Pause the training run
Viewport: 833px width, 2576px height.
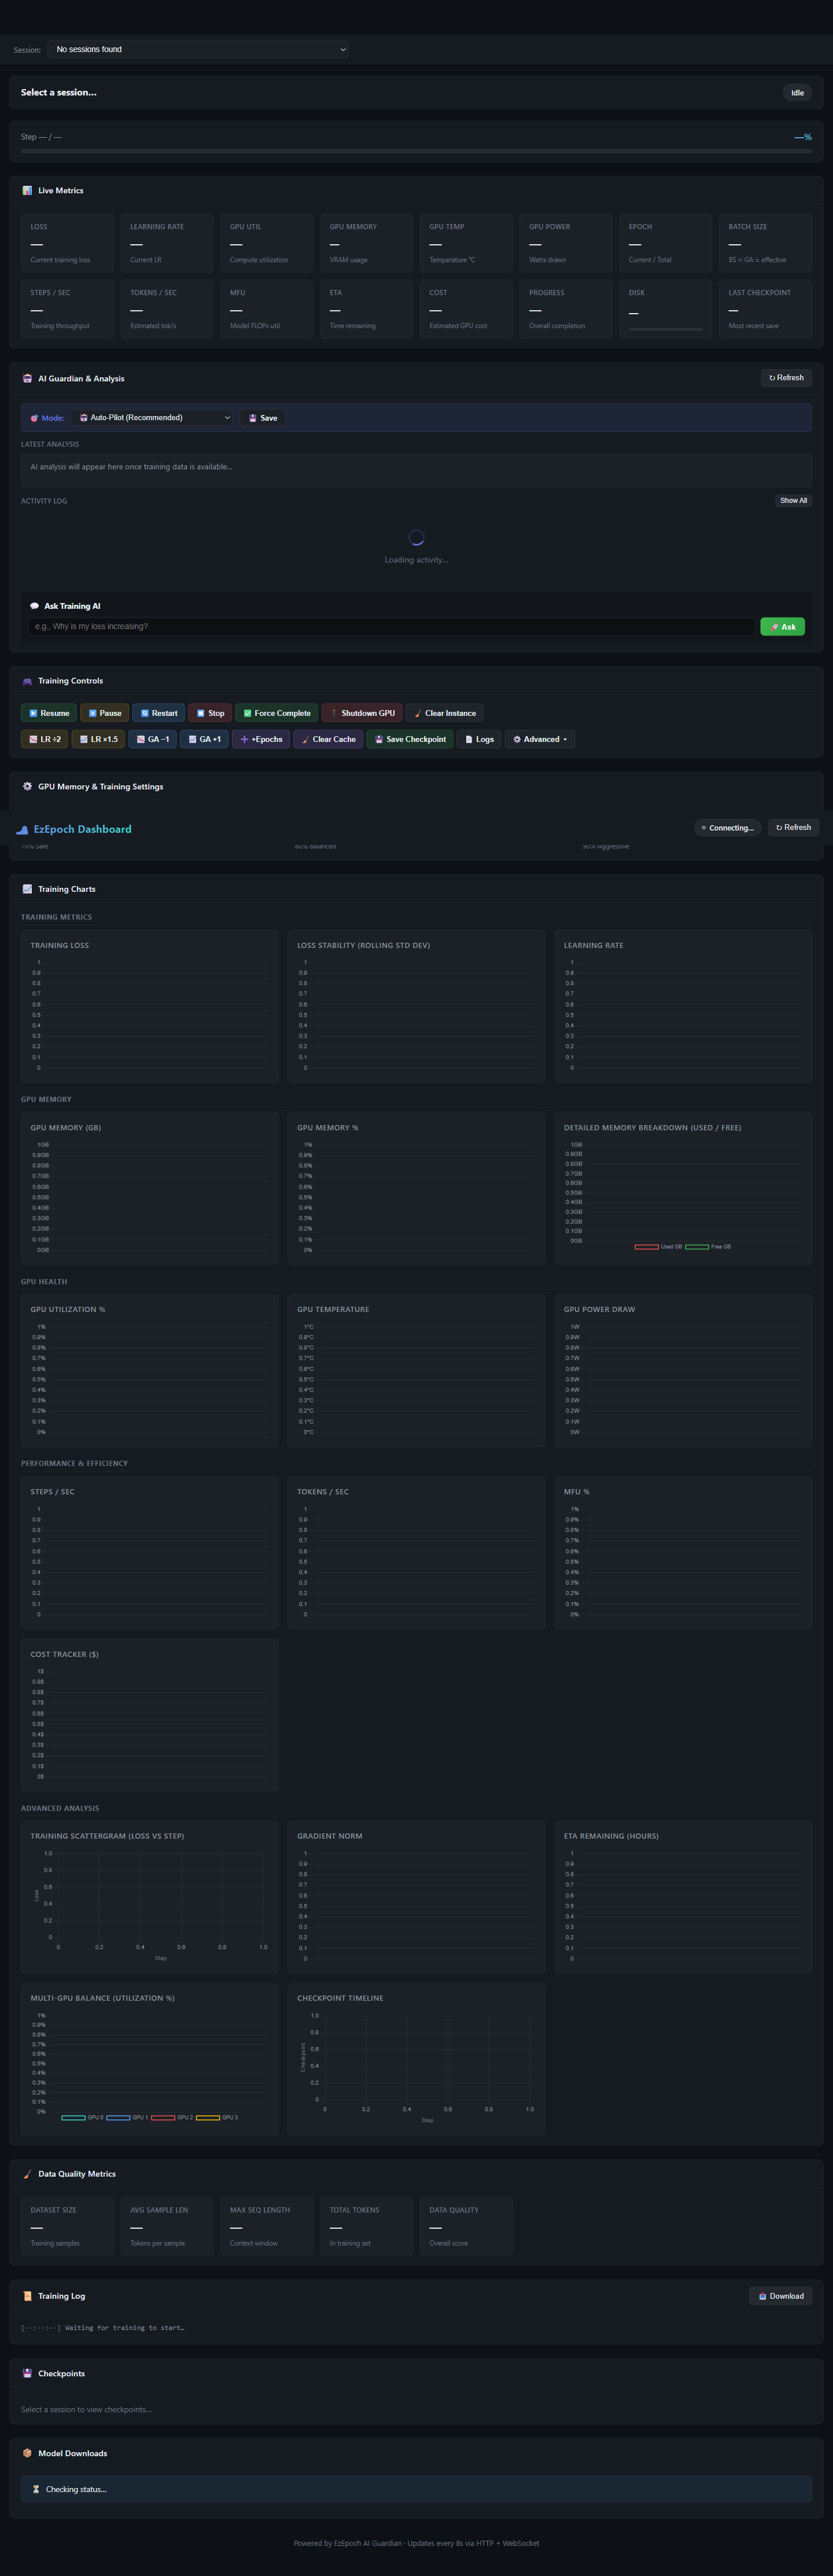pos(105,713)
